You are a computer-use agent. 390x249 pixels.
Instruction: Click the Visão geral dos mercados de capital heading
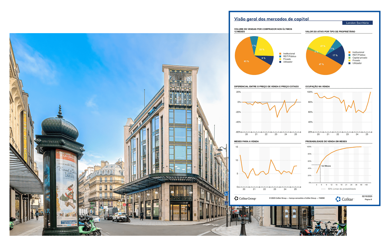click(x=271, y=19)
